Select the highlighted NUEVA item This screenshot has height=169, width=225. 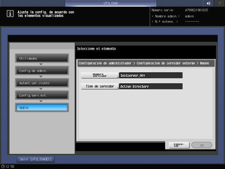(42, 108)
